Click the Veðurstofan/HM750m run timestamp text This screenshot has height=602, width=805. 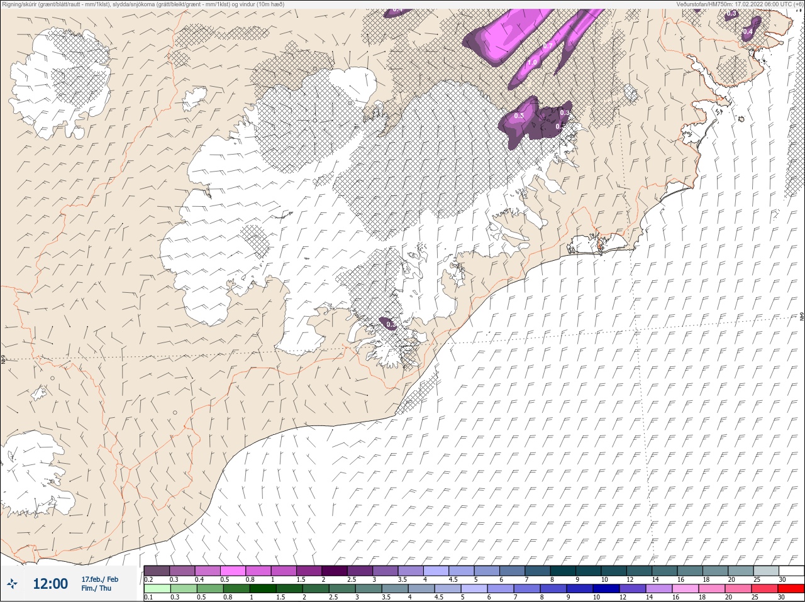coord(740,4)
